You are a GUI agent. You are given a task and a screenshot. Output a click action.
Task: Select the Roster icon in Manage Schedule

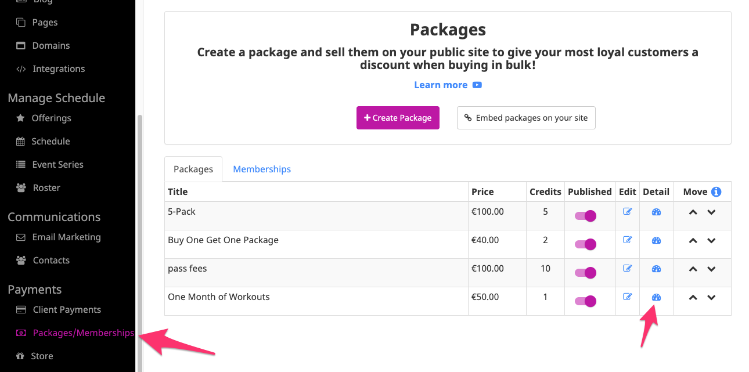pos(21,187)
